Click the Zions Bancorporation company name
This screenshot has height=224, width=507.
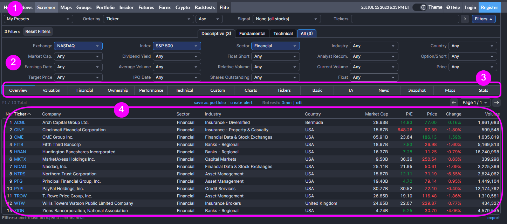[x=85, y=211]
